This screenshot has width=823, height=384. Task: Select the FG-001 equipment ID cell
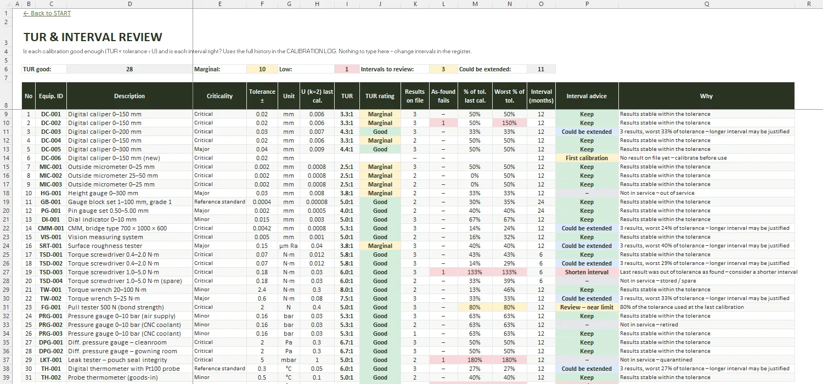coord(51,307)
